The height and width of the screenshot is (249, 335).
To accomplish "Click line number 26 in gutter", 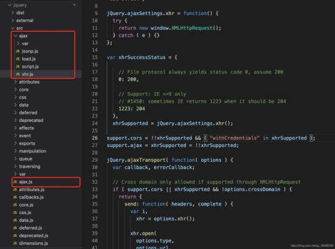I will click(x=95, y=138).
